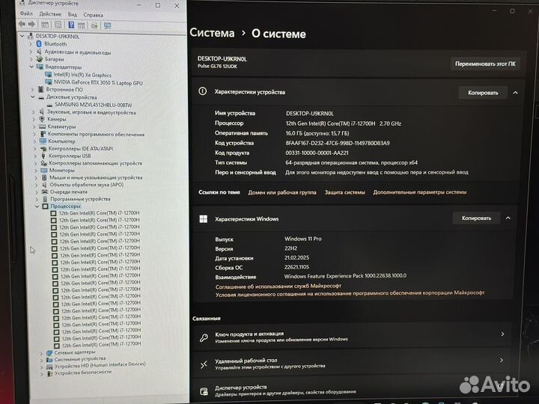Select Мыши и иные указывающие устройства
Viewport: 539px width, 404px height.
(96, 177)
